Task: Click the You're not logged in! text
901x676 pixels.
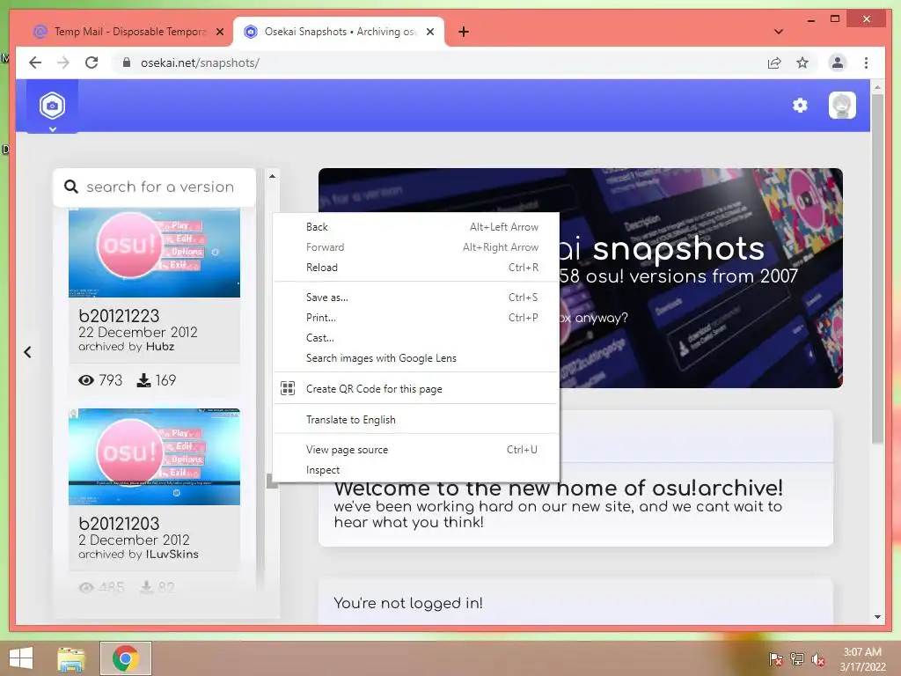Action: tap(408, 603)
